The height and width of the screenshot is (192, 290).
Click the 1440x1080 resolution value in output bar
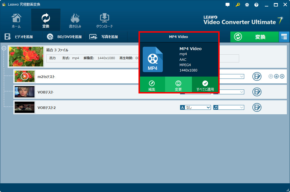[106, 58]
